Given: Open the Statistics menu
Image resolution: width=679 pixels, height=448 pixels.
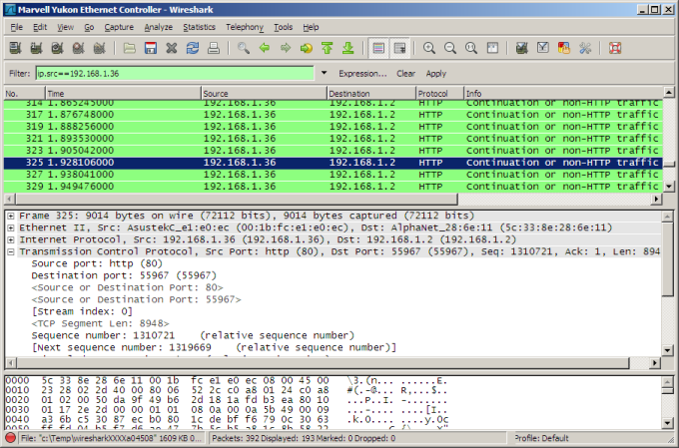Looking at the screenshot, I should tap(199, 27).
